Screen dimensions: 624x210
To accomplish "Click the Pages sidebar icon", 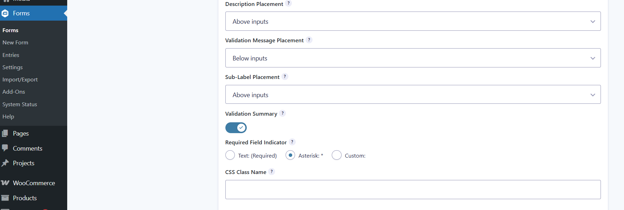I will [5, 133].
